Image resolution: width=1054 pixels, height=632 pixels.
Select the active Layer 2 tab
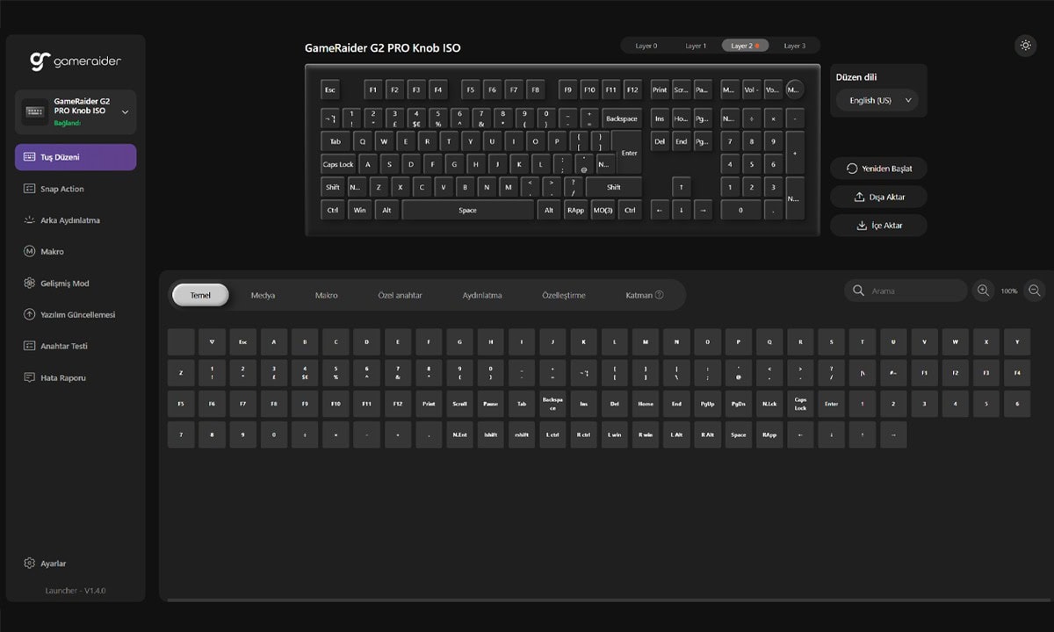point(746,46)
